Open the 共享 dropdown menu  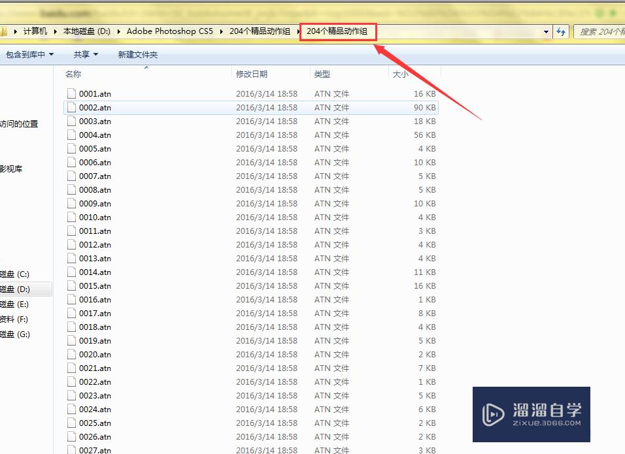tap(86, 55)
